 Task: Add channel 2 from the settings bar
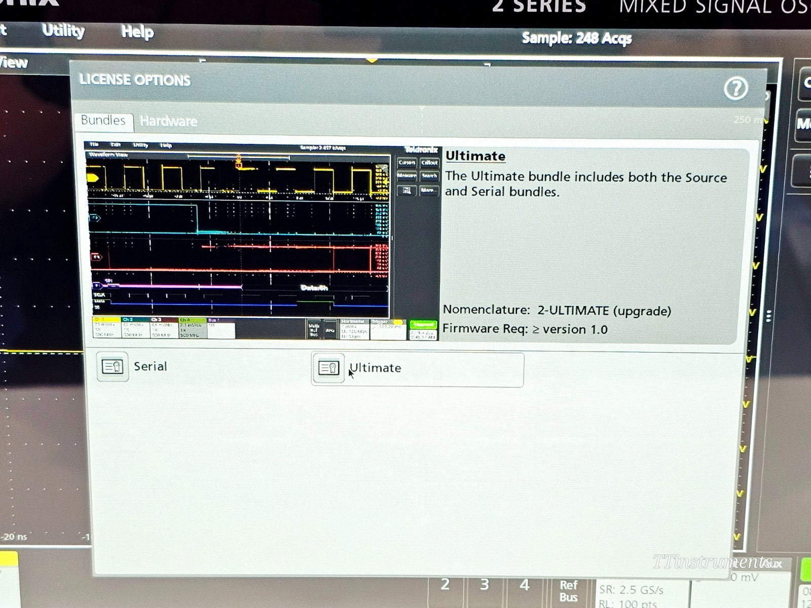click(x=445, y=584)
